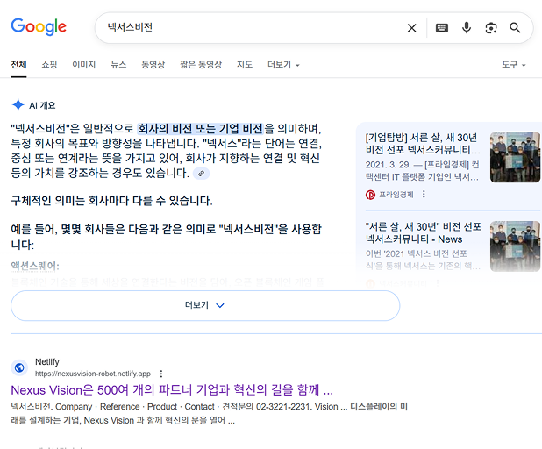Click the date text 2021. 3. 29.
The image size is (542, 449).
click(x=388, y=165)
